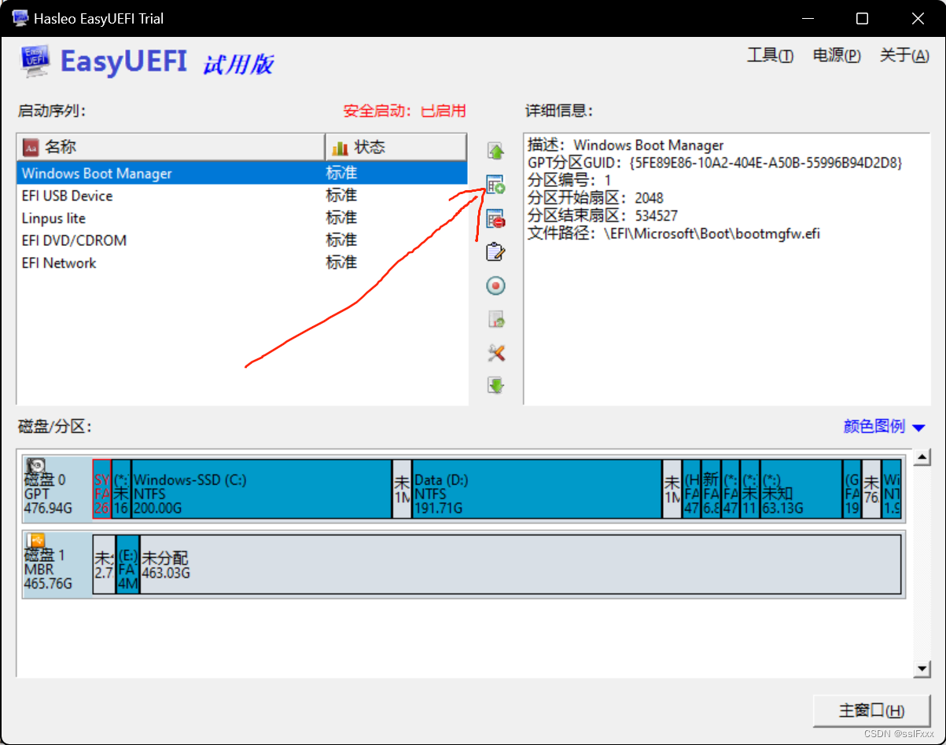
Task: Select Linpus lite boot entry
Action: 242,218
